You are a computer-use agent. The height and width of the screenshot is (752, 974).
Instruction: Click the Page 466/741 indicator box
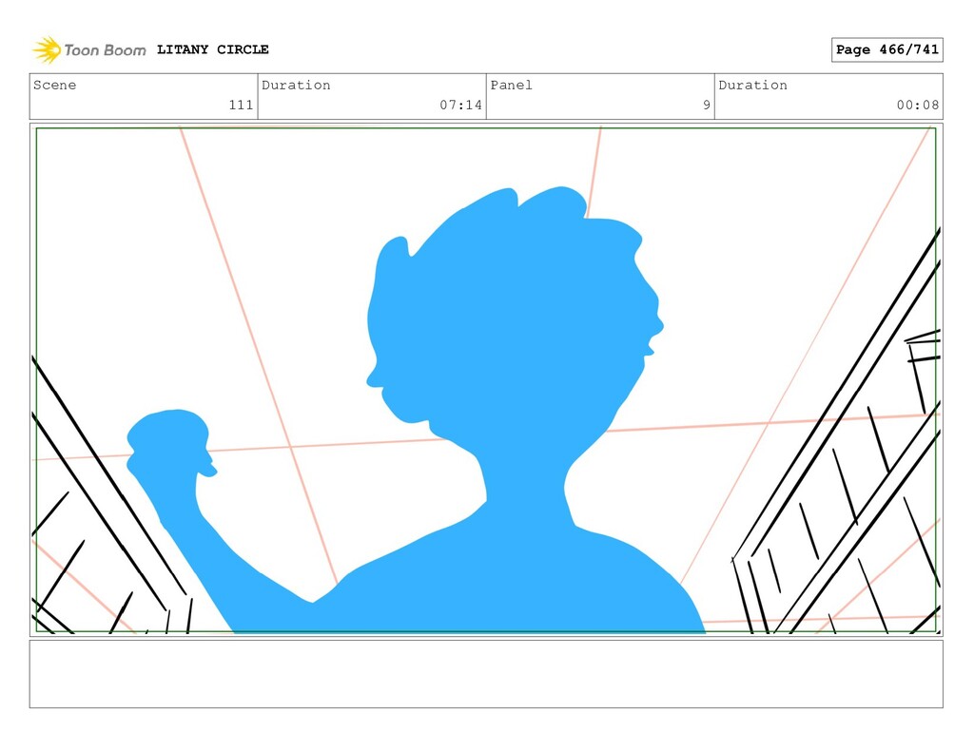(x=887, y=49)
